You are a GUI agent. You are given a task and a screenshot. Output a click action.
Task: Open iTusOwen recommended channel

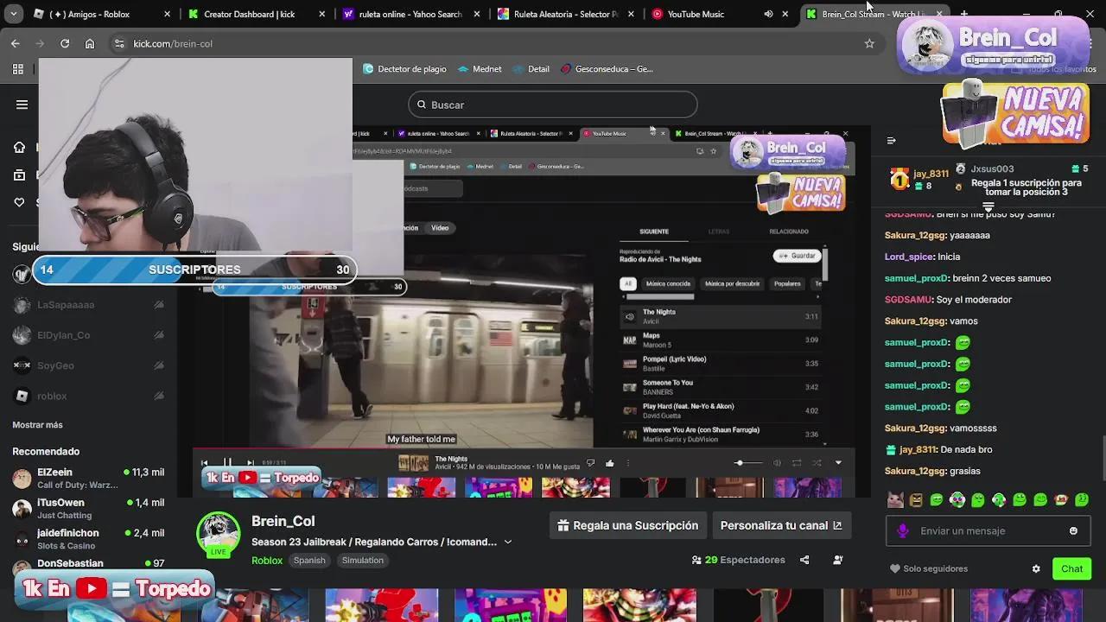point(88,509)
